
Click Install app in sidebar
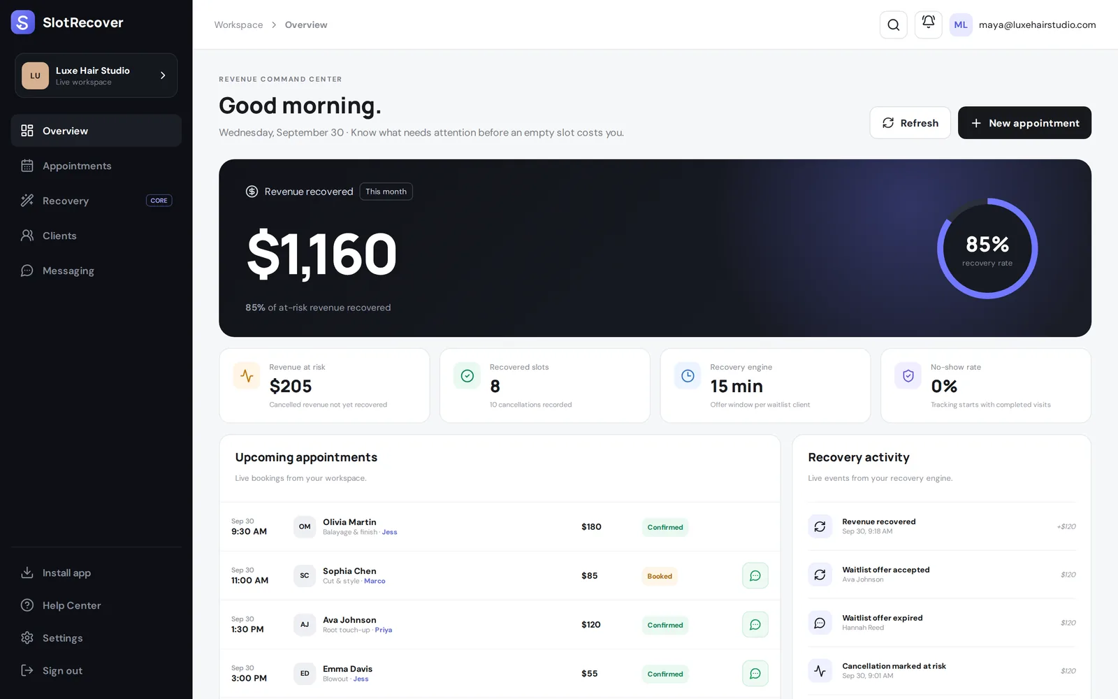coord(96,573)
